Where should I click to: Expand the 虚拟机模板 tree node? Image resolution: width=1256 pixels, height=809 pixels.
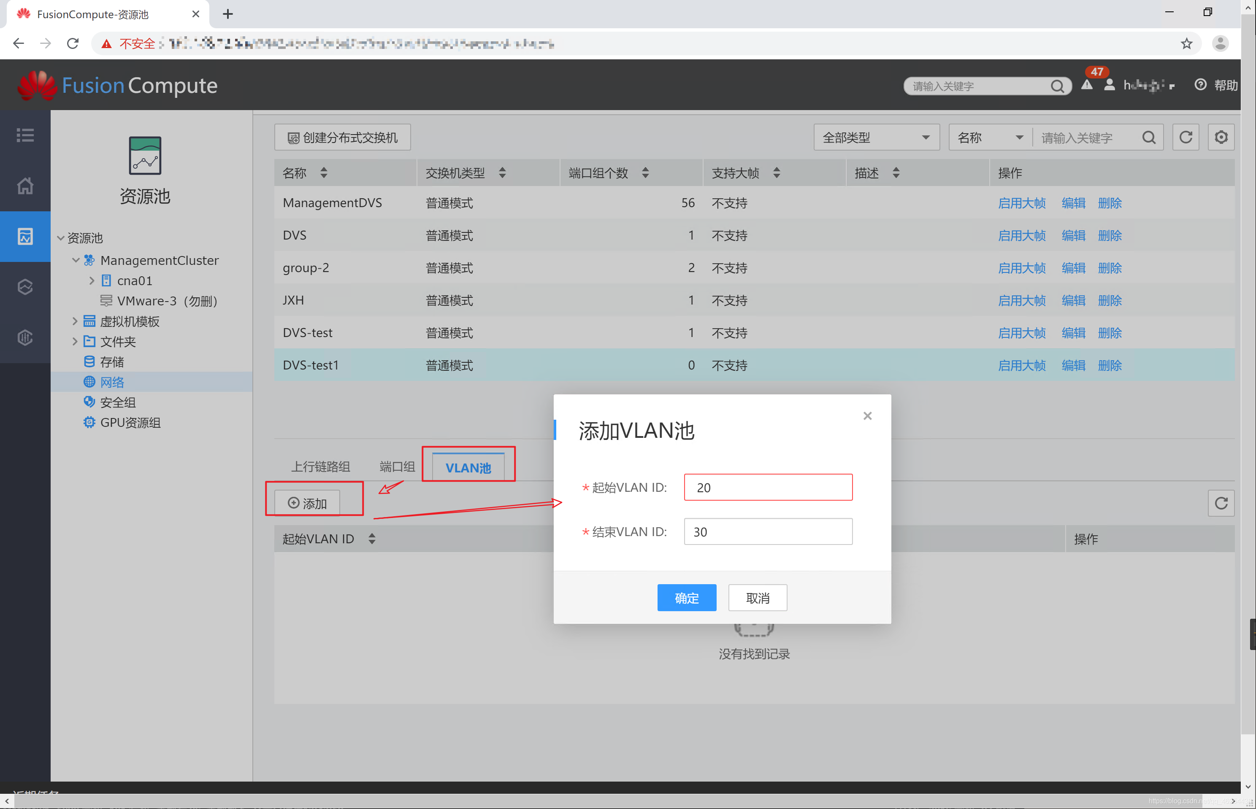[x=75, y=321]
